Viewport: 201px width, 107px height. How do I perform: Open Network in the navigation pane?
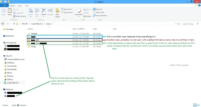(x=8, y=89)
